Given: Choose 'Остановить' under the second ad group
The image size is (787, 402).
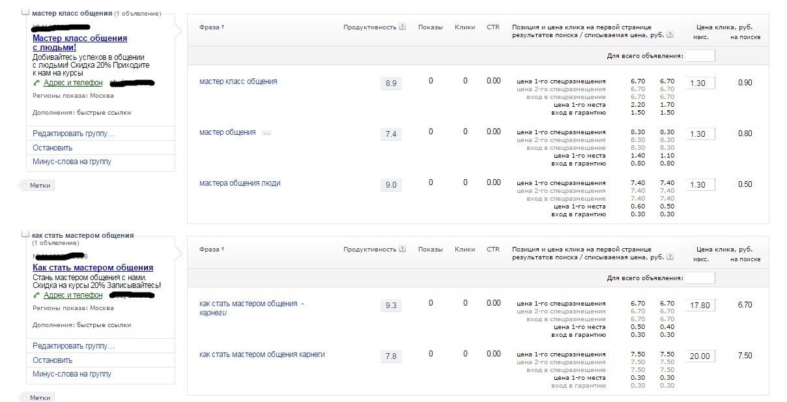Looking at the screenshot, I should [x=53, y=360].
